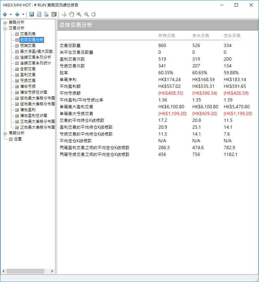Click chart icon beside 盈利交易
259x282 pixels.
click(x=17, y=75)
